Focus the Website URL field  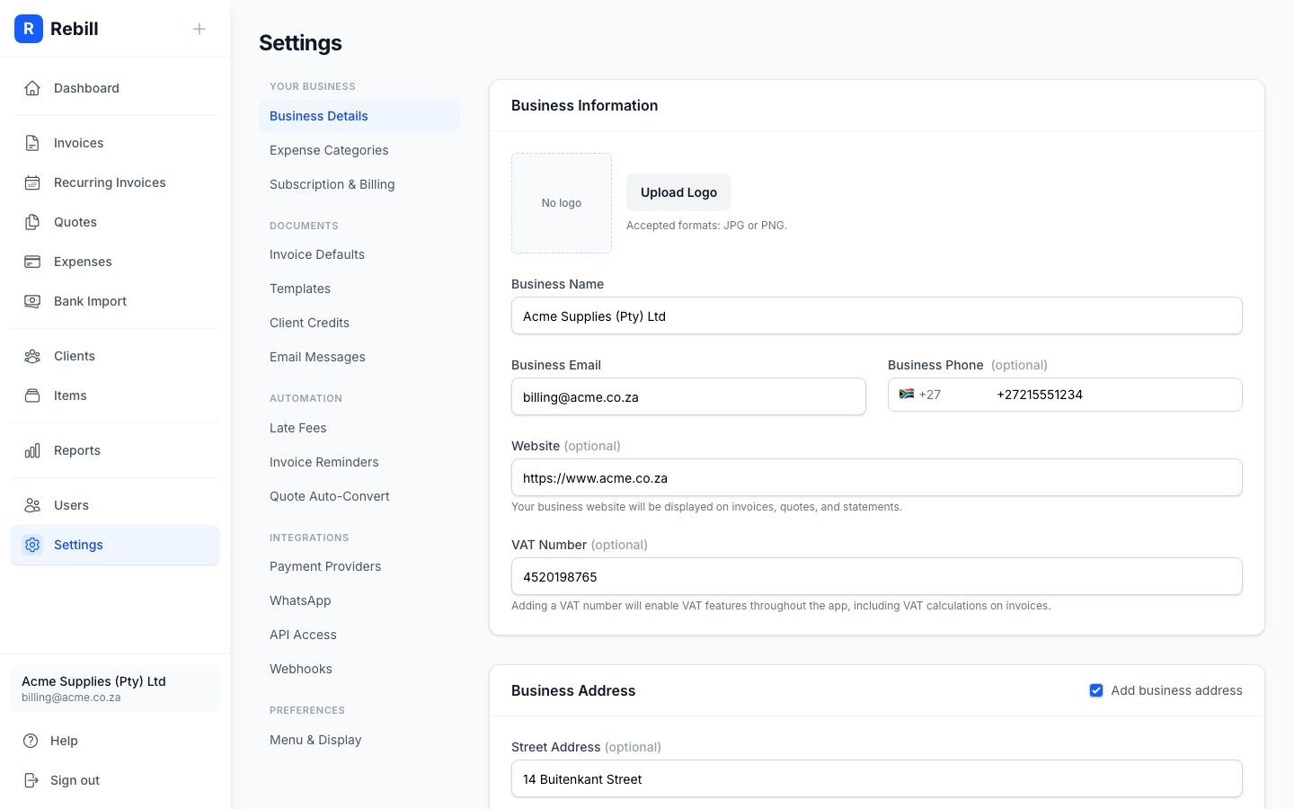click(877, 477)
